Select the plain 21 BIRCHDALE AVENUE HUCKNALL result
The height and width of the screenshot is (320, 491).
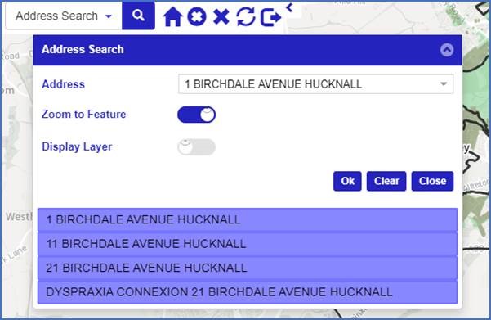pyautogui.click(x=248, y=268)
